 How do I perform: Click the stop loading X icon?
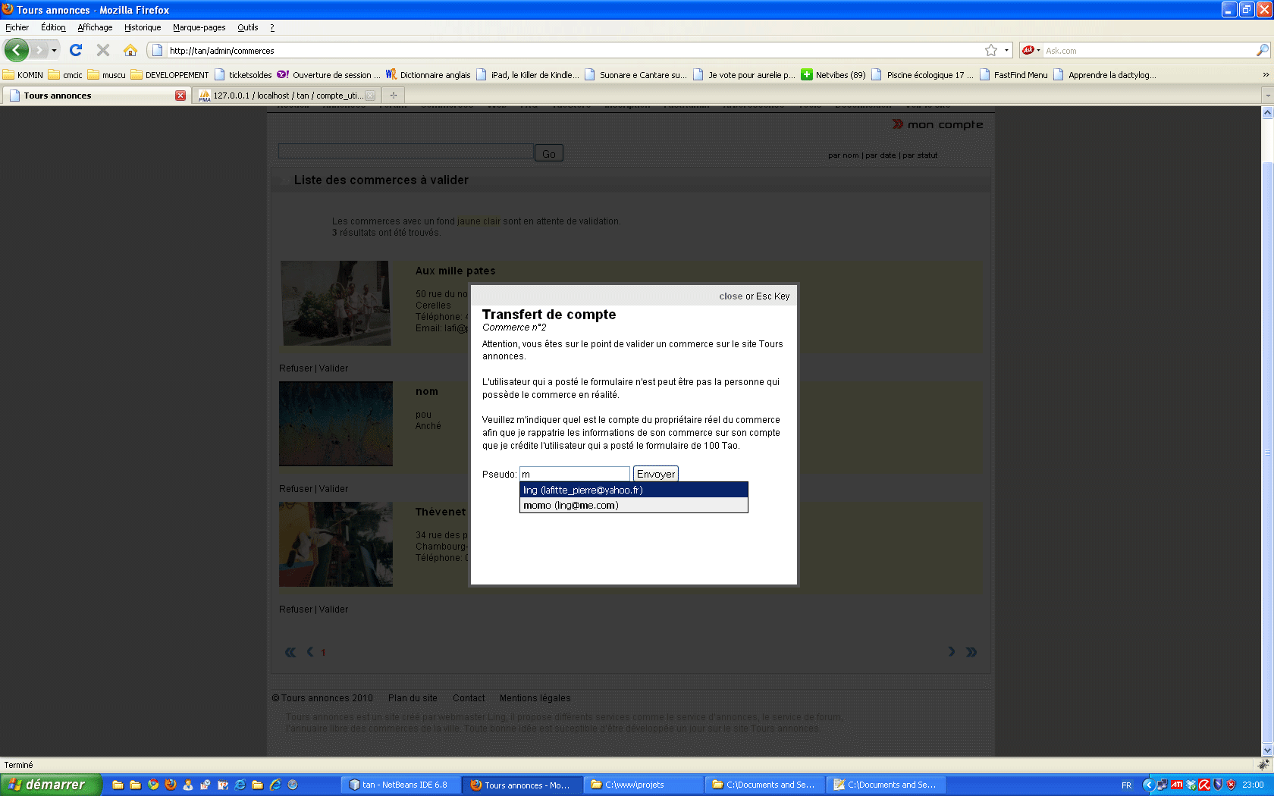[x=103, y=50]
